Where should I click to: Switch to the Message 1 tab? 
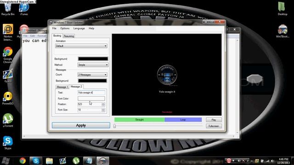pos(62,87)
